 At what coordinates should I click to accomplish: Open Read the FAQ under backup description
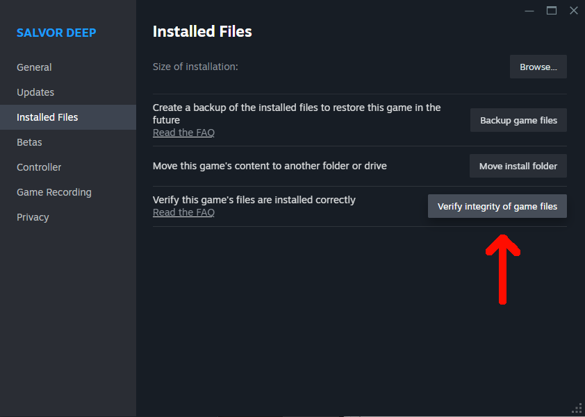[x=183, y=132]
